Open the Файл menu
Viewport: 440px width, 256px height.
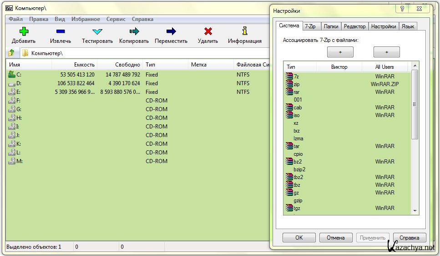15,19
